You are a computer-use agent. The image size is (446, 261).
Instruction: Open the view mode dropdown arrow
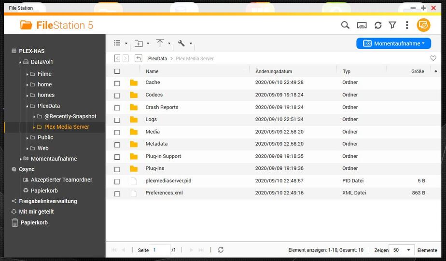coord(126,43)
